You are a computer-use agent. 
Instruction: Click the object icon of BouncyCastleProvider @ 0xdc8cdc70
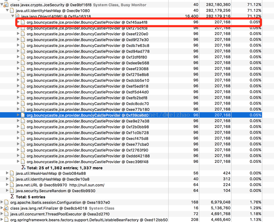(x=23, y=104)
